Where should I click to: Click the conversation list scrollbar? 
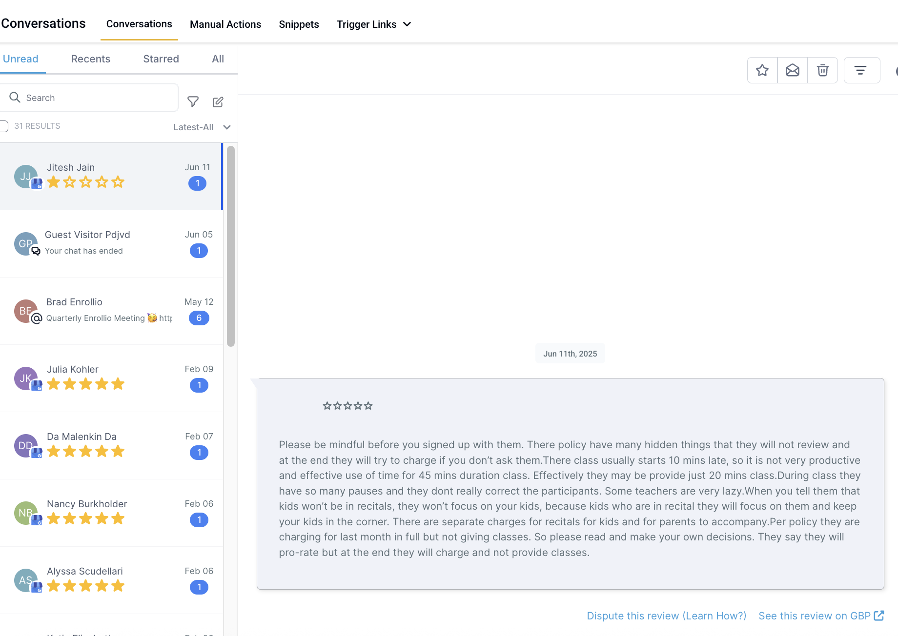coord(231,246)
